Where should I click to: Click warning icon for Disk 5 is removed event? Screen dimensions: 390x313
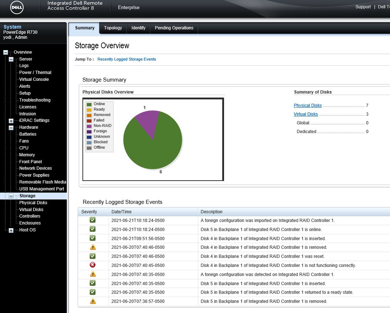[93, 301]
